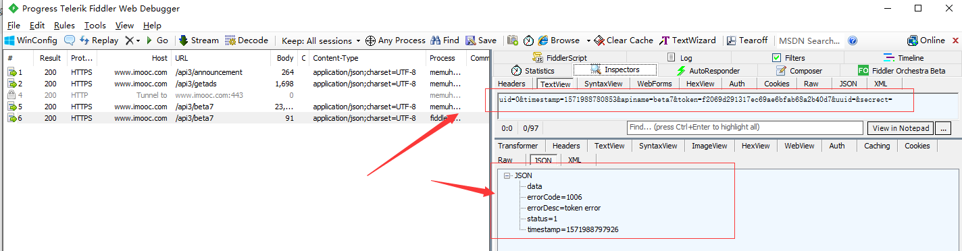The height and width of the screenshot is (251, 962).
Task: Select the Any Process target picker
Action: pyautogui.click(x=396, y=40)
